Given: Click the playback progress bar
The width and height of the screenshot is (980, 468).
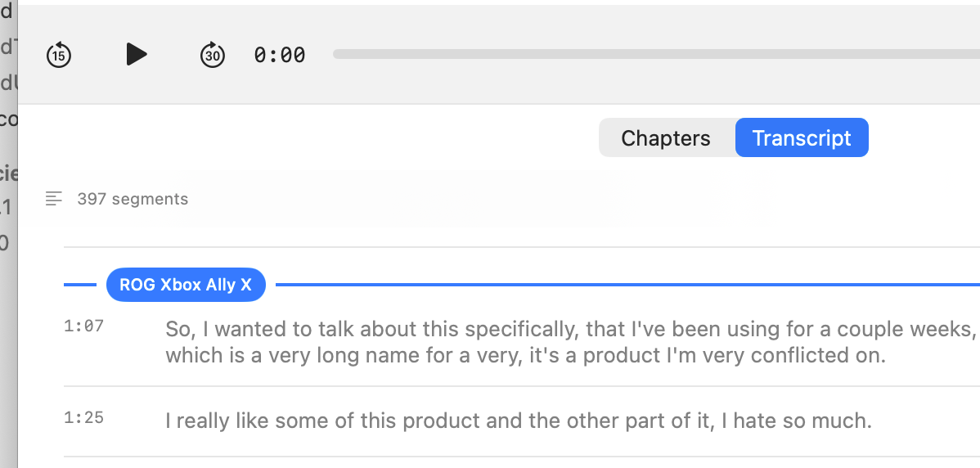Looking at the screenshot, I should [x=654, y=54].
